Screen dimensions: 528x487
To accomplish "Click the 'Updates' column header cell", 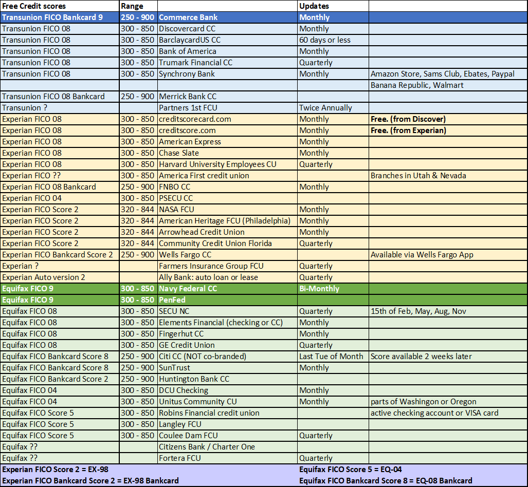I will [x=314, y=6].
